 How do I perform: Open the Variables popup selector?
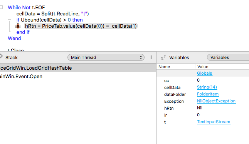click(x=228, y=57)
